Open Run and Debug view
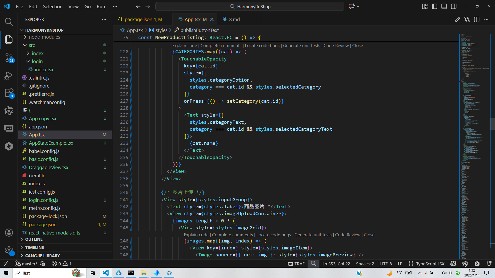 point(9,75)
